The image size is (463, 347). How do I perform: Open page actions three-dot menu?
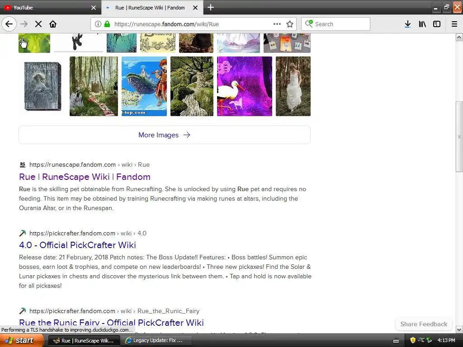277,24
